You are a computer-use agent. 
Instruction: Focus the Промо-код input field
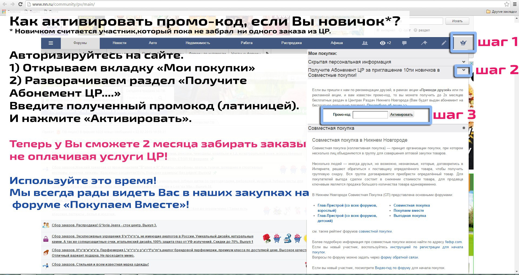click(370, 115)
